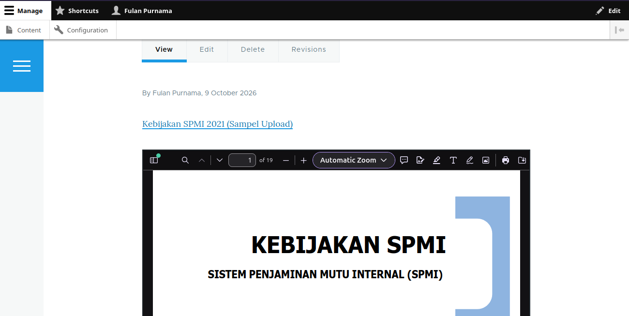Image resolution: width=629 pixels, height=316 pixels.
Task: Select the signature tool in PDF toolbar
Action: click(x=420, y=160)
